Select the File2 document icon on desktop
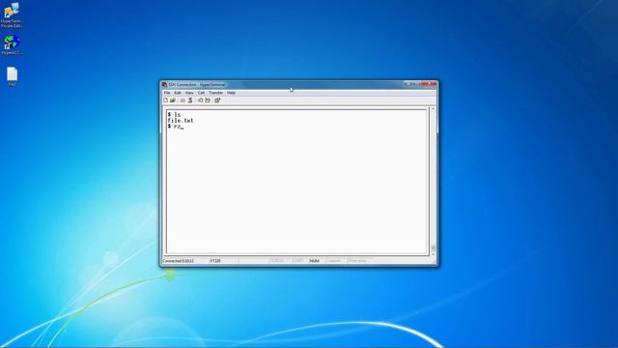The width and height of the screenshot is (618, 348). (x=12, y=76)
